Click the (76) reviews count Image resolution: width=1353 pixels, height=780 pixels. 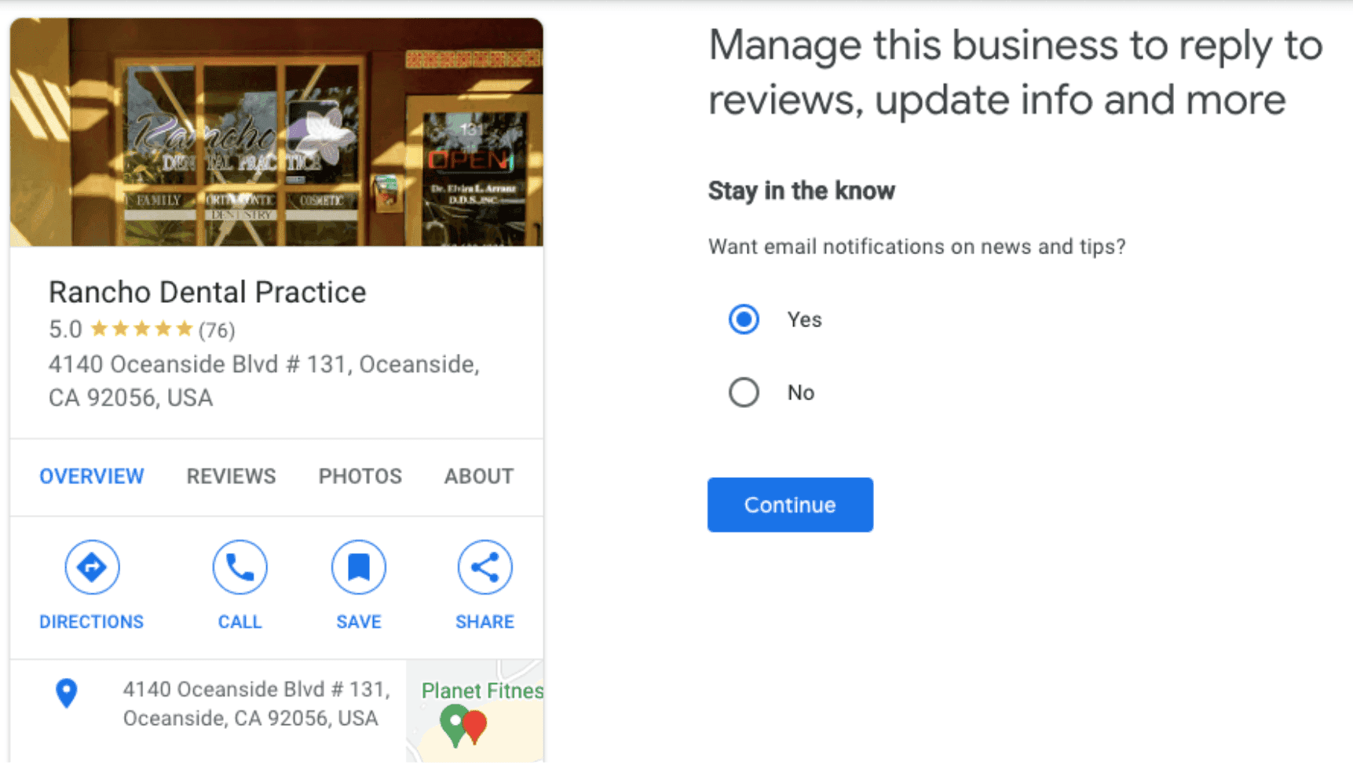(x=217, y=330)
